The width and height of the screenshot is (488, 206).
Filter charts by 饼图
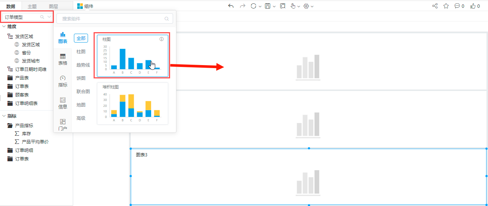[81, 78]
